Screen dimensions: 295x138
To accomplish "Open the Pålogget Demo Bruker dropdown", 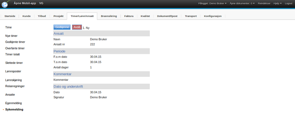I will pyautogui.click(x=212, y=3).
